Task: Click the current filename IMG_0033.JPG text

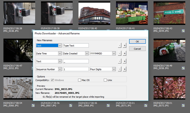Action: click(x=63, y=89)
